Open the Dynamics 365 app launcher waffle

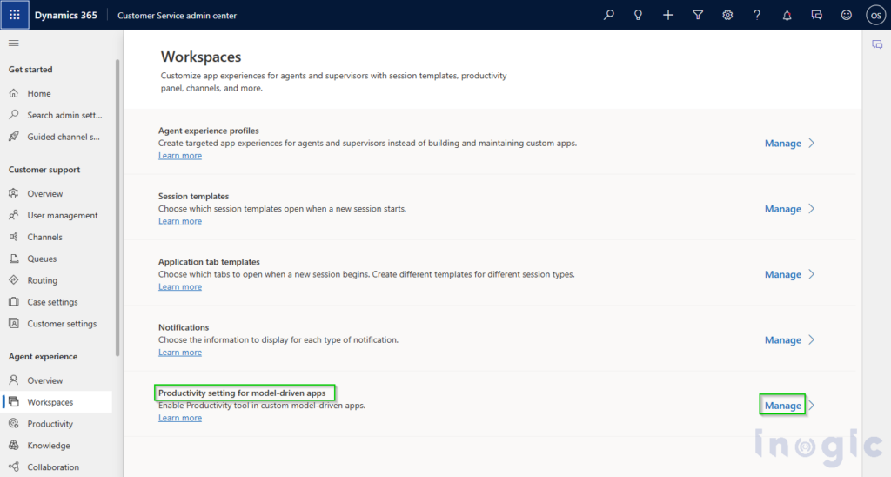pos(15,15)
